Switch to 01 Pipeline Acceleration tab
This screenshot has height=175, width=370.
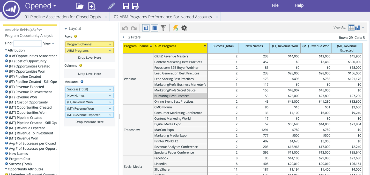coord(63,17)
